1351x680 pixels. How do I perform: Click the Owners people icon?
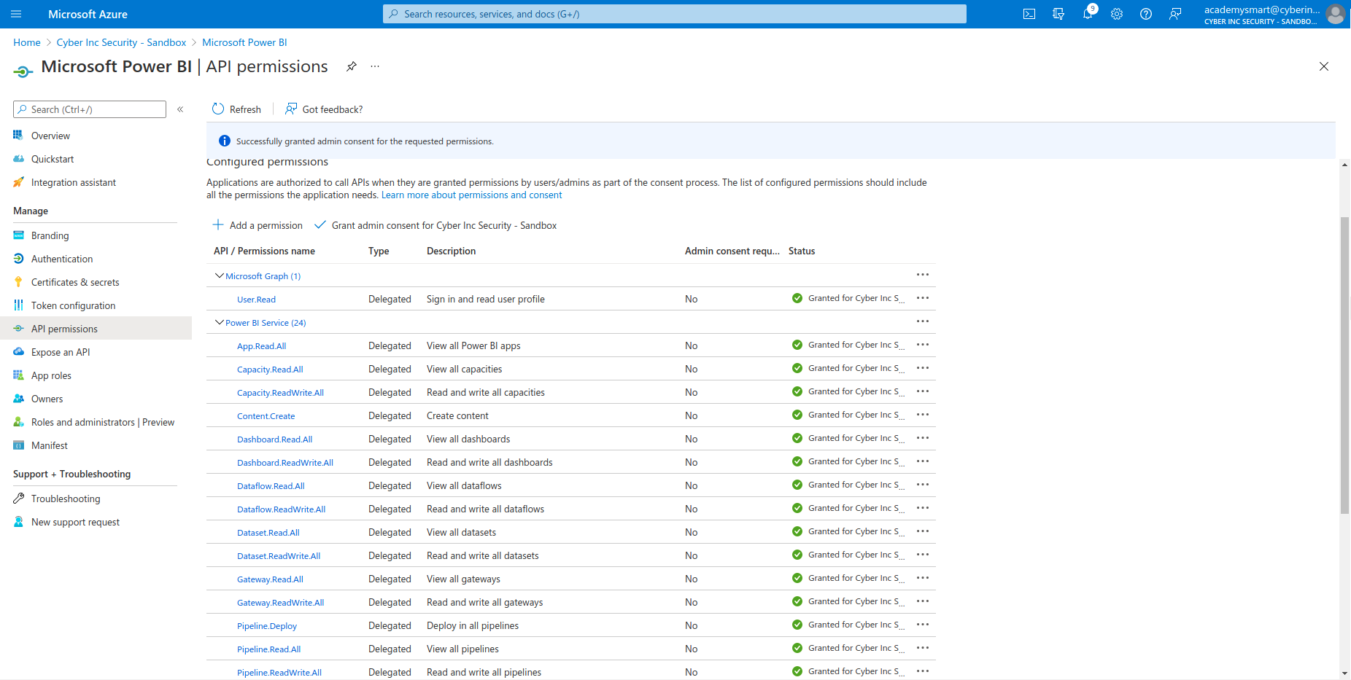(x=18, y=399)
